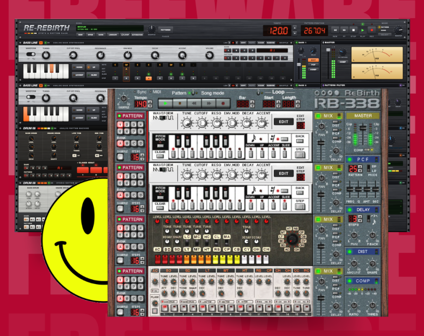This screenshot has height=336, width=424.
Task: Click the RB-338 rewind transport button
Action: pyautogui.click(x=194, y=103)
